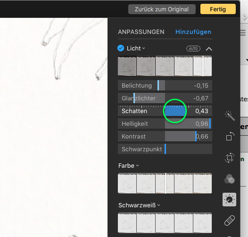Collapse the Licht options with chevron up

coord(209,49)
